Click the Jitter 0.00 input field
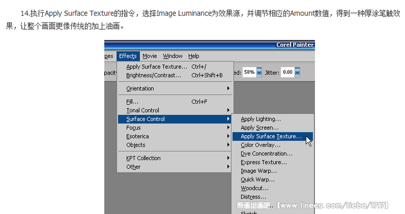 287,72
